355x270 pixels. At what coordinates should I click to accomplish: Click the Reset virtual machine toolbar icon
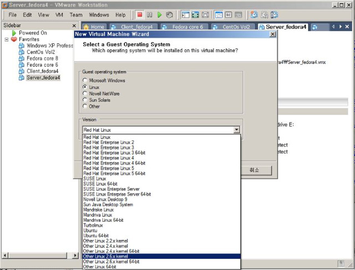point(169,15)
